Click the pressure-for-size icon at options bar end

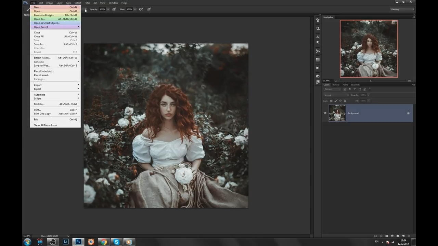149,9
